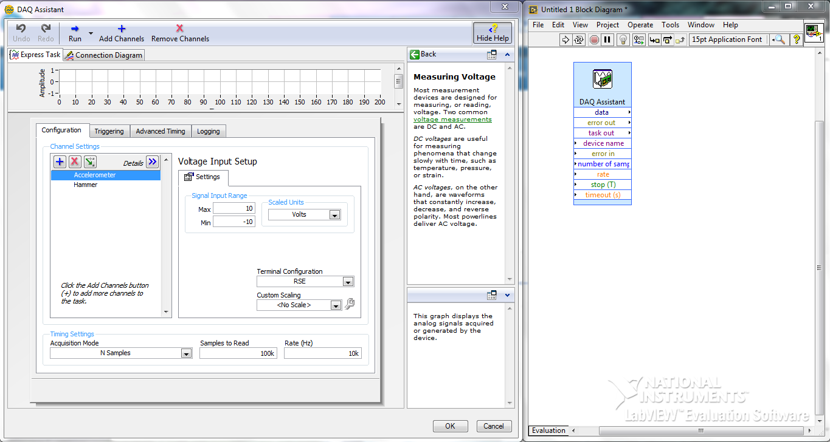Open the Run button dropdown arrow

(x=91, y=33)
